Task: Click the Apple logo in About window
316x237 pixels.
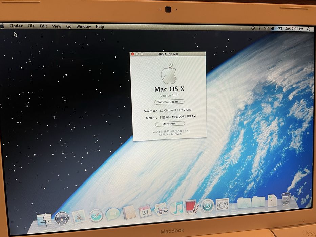Action: pos(169,74)
